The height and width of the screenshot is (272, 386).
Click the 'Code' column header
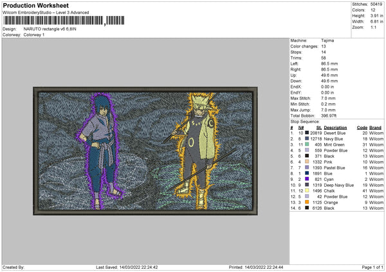click(362, 128)
